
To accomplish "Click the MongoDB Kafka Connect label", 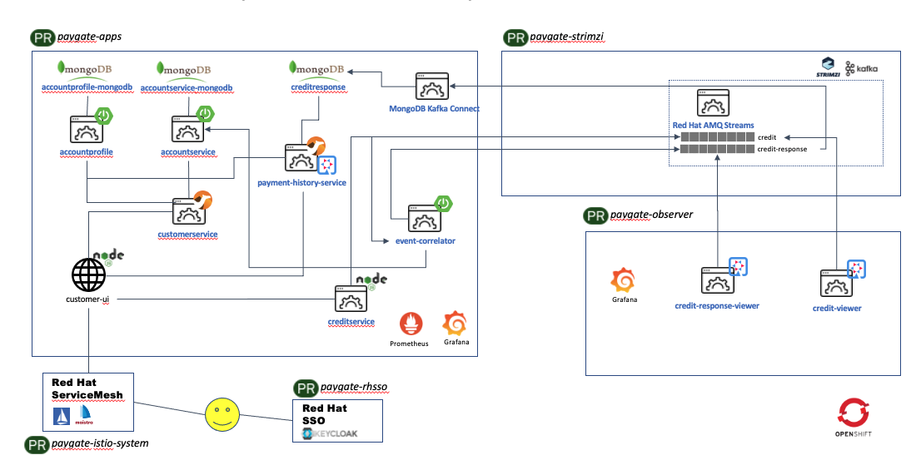I will (434, 109).
